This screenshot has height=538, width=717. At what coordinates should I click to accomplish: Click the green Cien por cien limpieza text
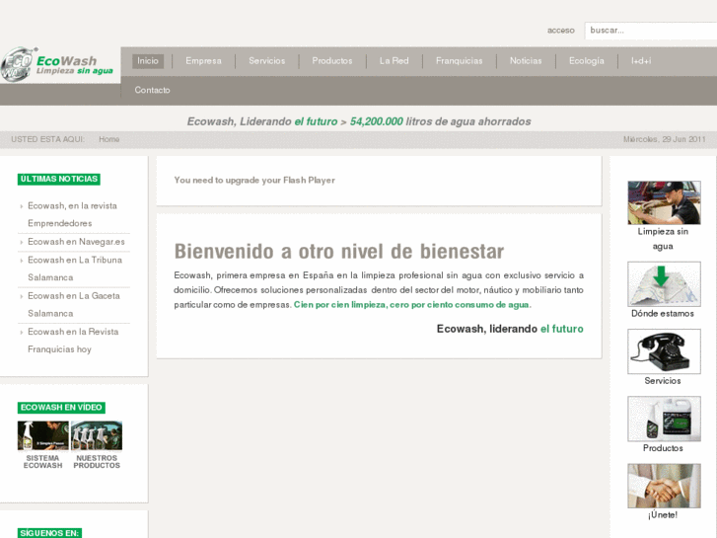[412, 305]
